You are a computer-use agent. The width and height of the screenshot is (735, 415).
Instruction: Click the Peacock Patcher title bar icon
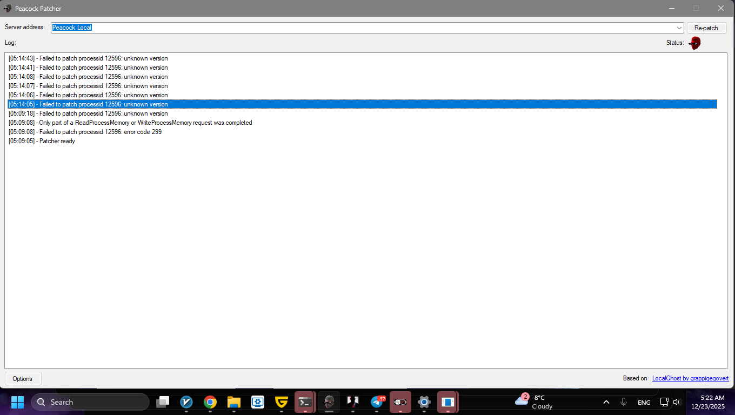tap(8, 8)
